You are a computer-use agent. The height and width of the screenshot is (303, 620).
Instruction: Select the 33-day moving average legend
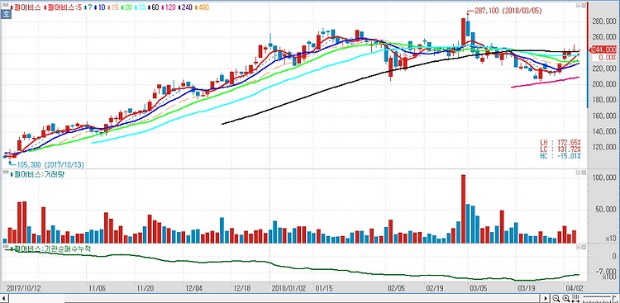[141, 7]
